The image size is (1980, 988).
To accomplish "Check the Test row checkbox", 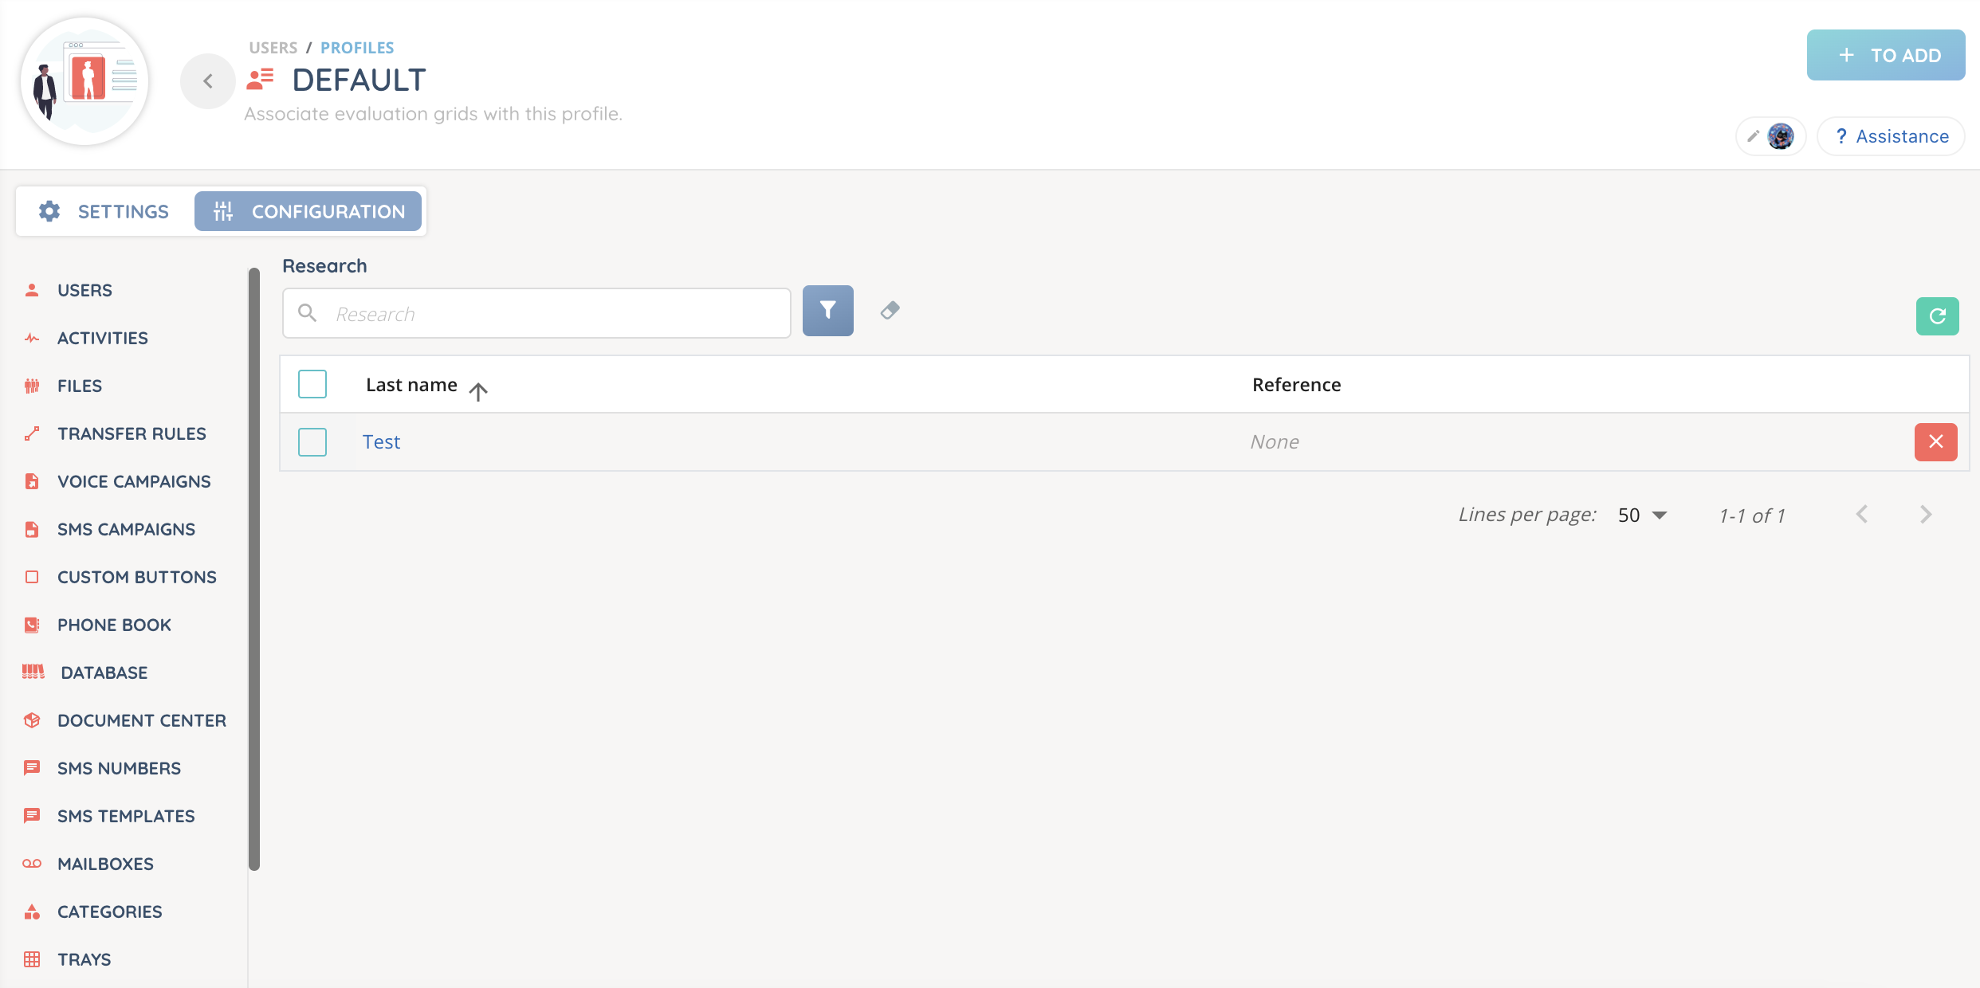I will 312,442.
